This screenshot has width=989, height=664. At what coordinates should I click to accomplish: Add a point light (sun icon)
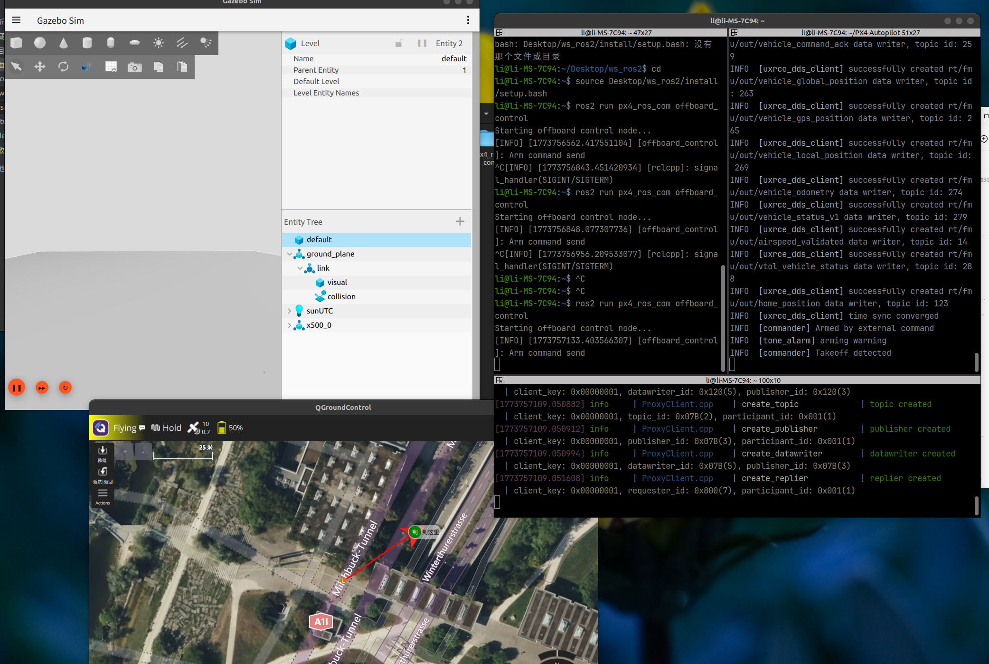click(158, 43)
